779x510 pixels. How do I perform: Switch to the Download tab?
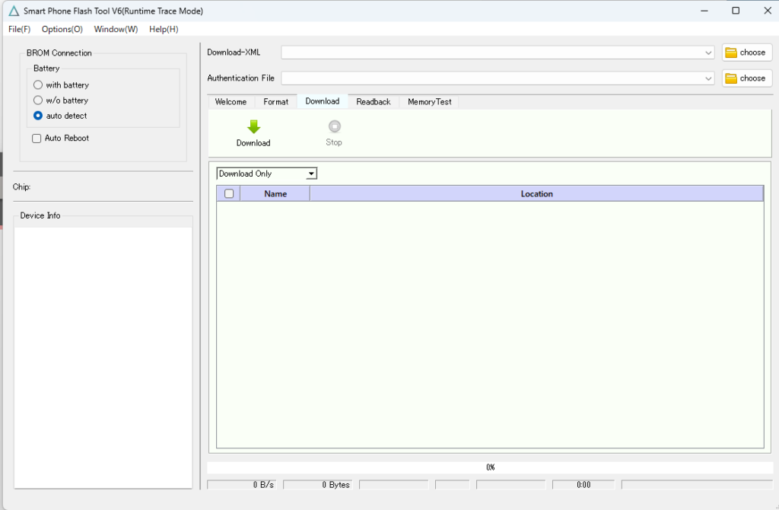(x=323, y=101)
